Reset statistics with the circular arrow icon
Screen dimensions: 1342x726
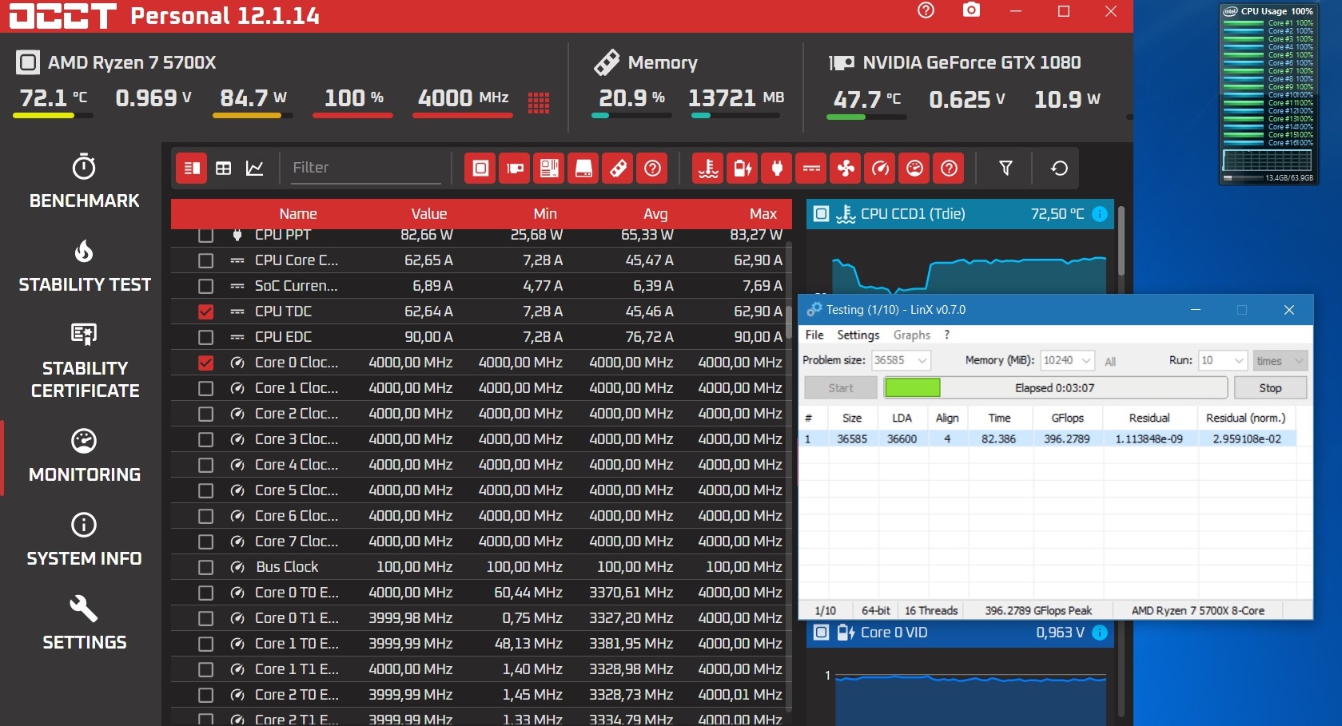coord(1059,168)
